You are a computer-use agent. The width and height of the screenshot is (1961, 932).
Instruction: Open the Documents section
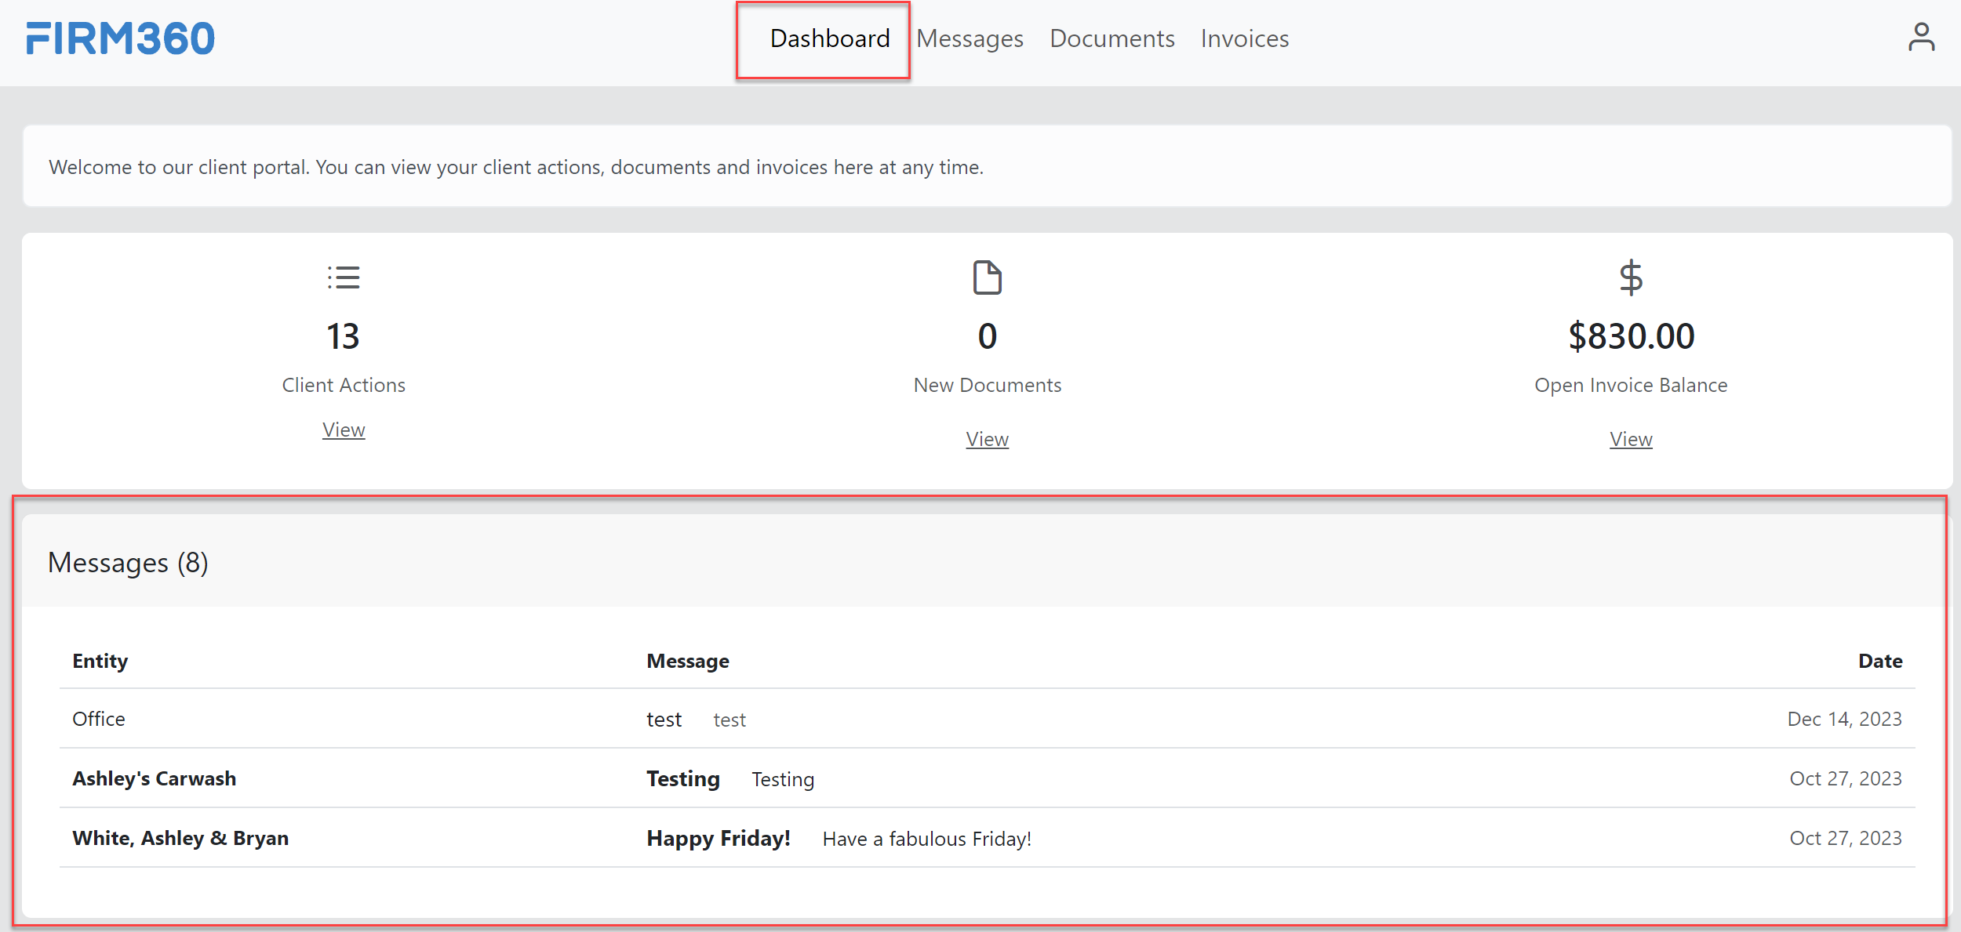(x=1111, y=38)
